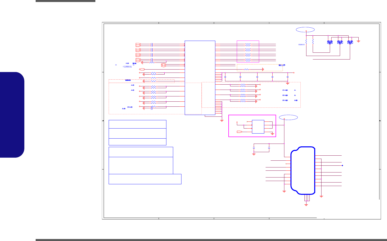Click the bidirectional double-hexagon port symbol
The height and width of the screenshot is (241, 387).
click(163, 65)
